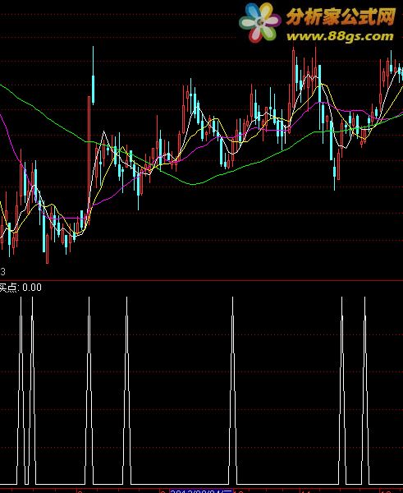The width and height of the screenshot is (403, 493).
Task: Click the lone middle spike of the 买点 indicator
Action: coord(233,390)
